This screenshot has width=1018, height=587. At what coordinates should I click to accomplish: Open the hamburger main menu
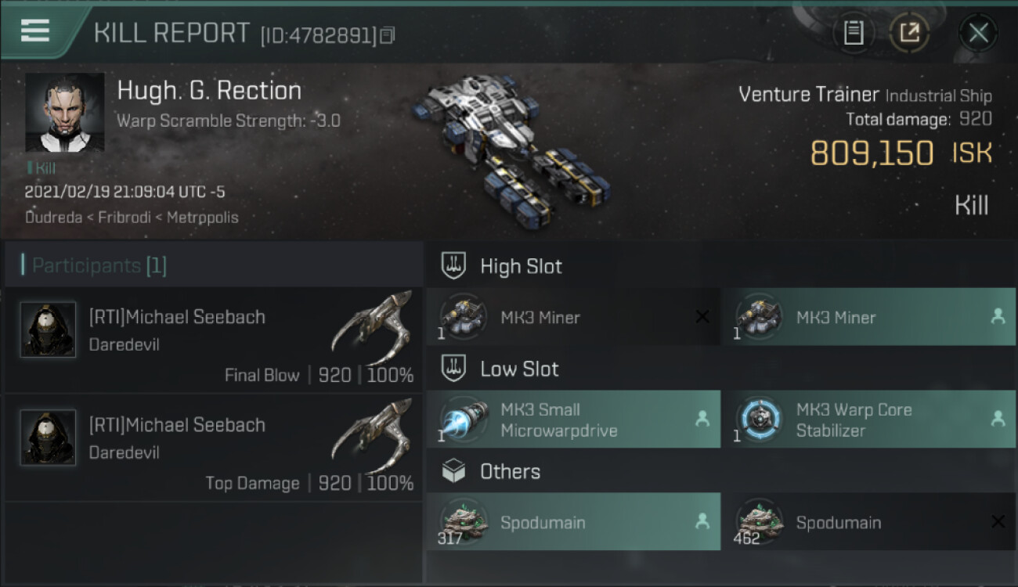35,31
